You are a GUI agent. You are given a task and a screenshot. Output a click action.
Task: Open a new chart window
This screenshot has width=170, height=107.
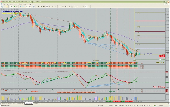pos(2,7)
